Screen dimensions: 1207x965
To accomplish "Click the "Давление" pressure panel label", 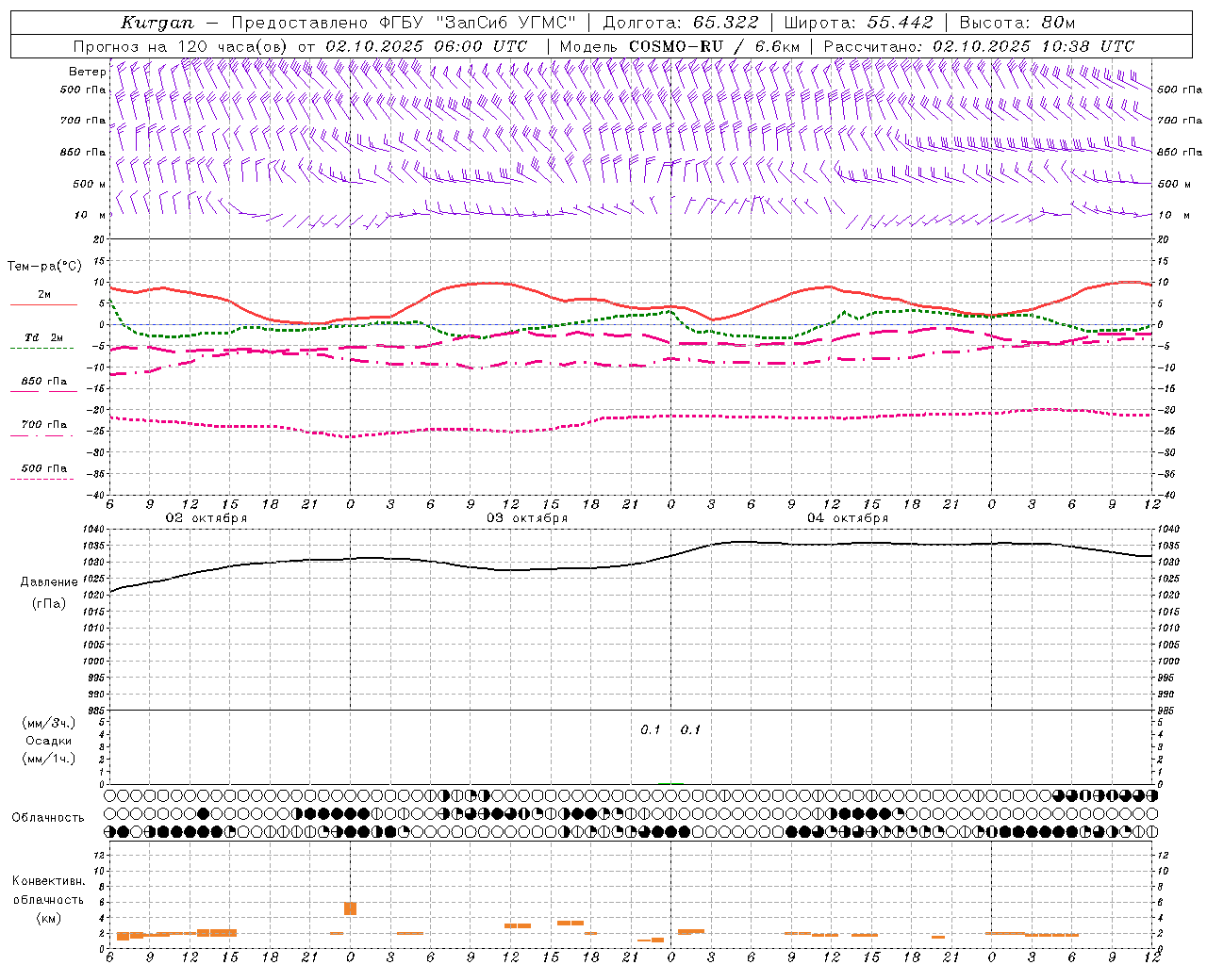I will click(x=47, y=582).
